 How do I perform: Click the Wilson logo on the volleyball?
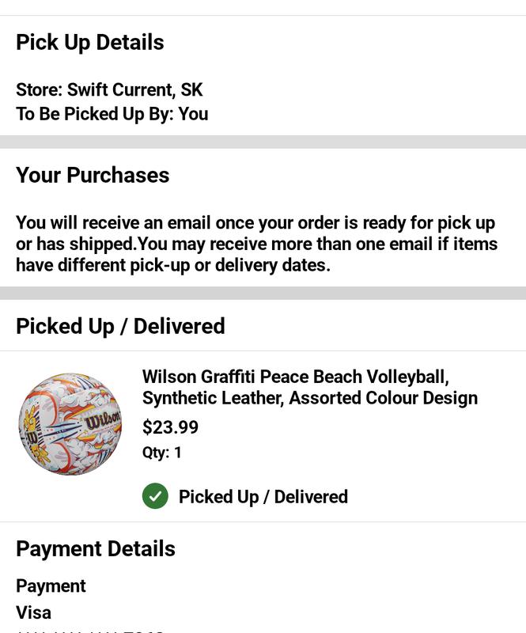102,419
